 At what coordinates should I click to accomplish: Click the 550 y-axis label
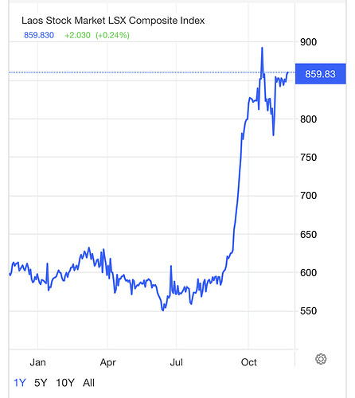click(x=308, y=311)
